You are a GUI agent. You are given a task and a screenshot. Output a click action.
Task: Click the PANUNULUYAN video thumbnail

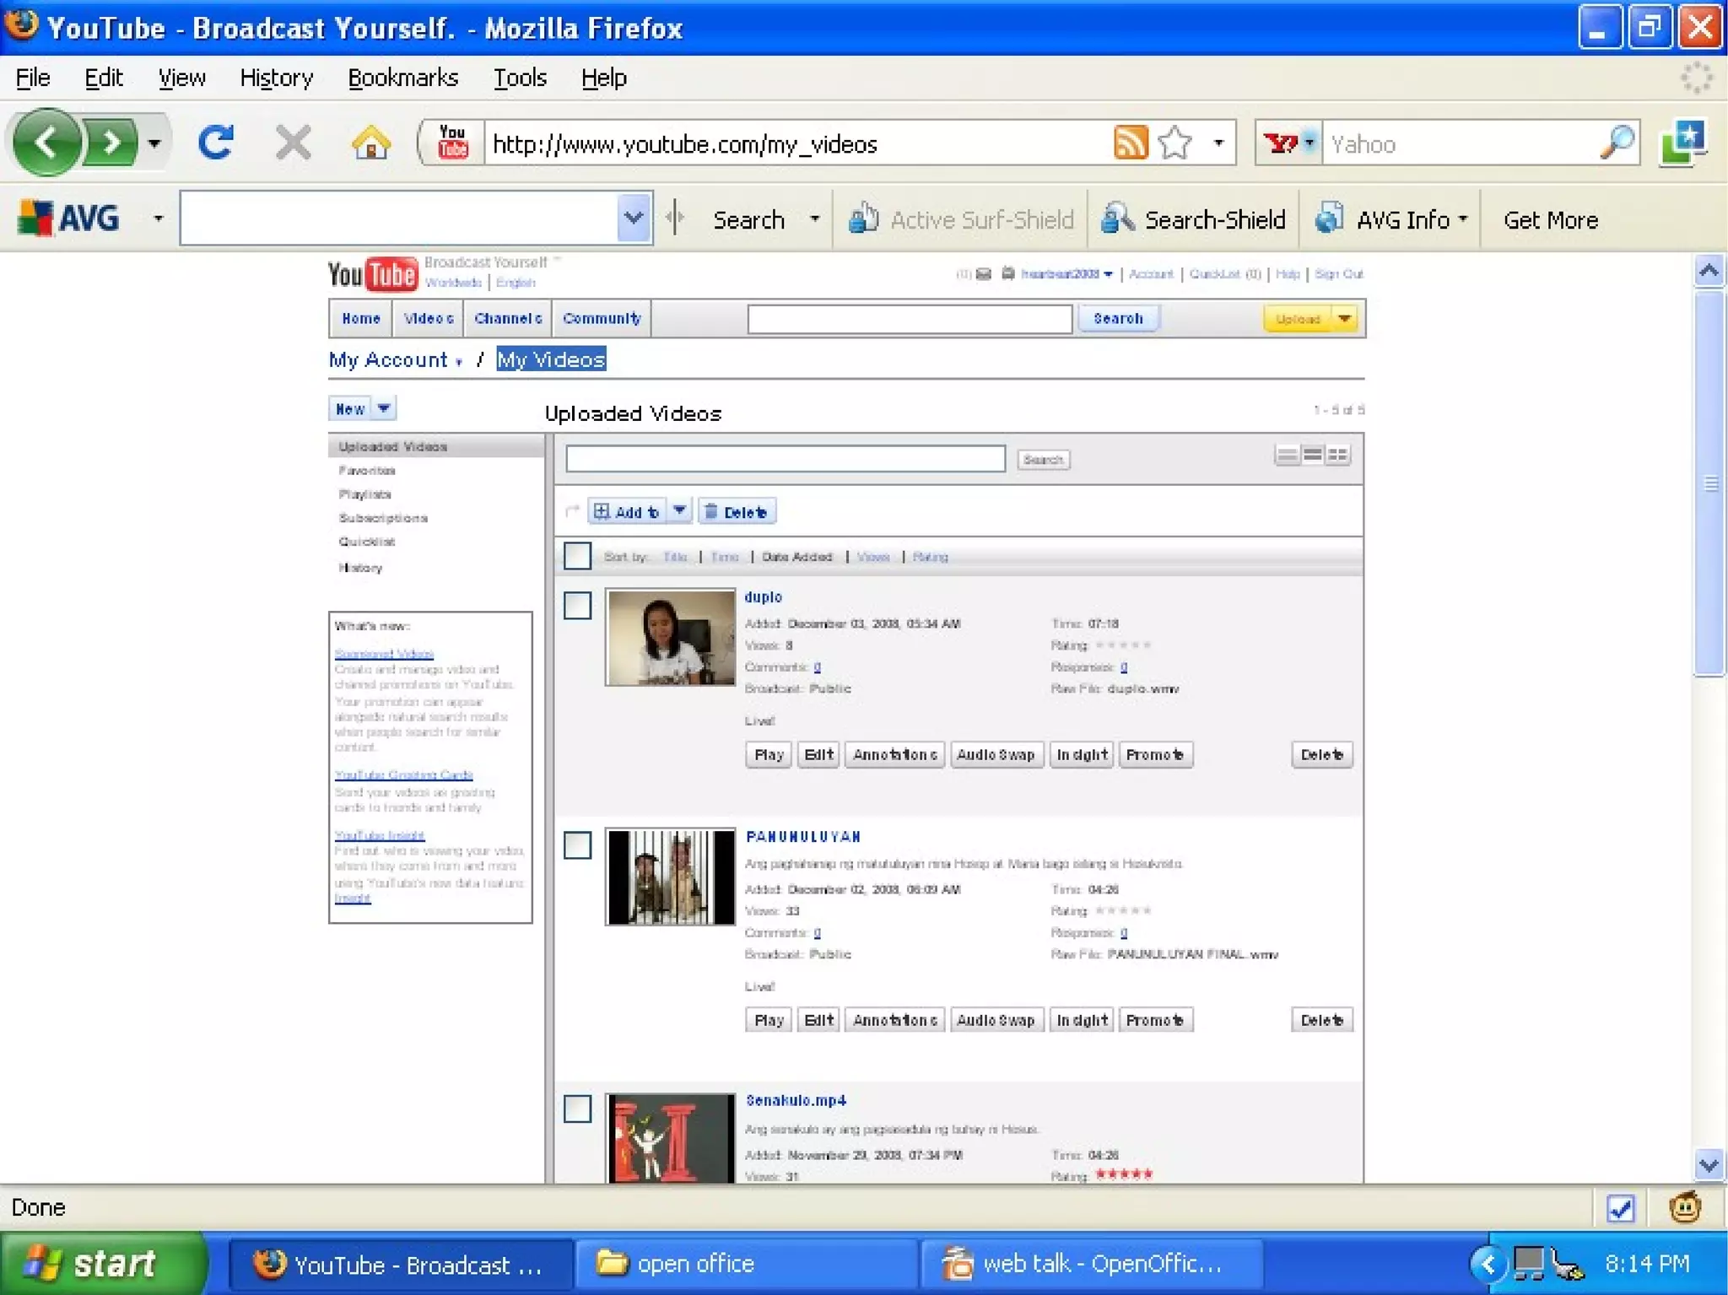[671, 877]
